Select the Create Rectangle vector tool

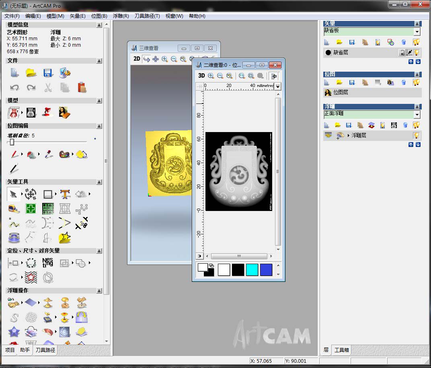tap(48, 194)
